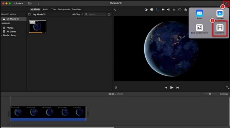230x128 pixels.
Task: Click the blue audio track under timeline clip
Action: click(48, 120)
